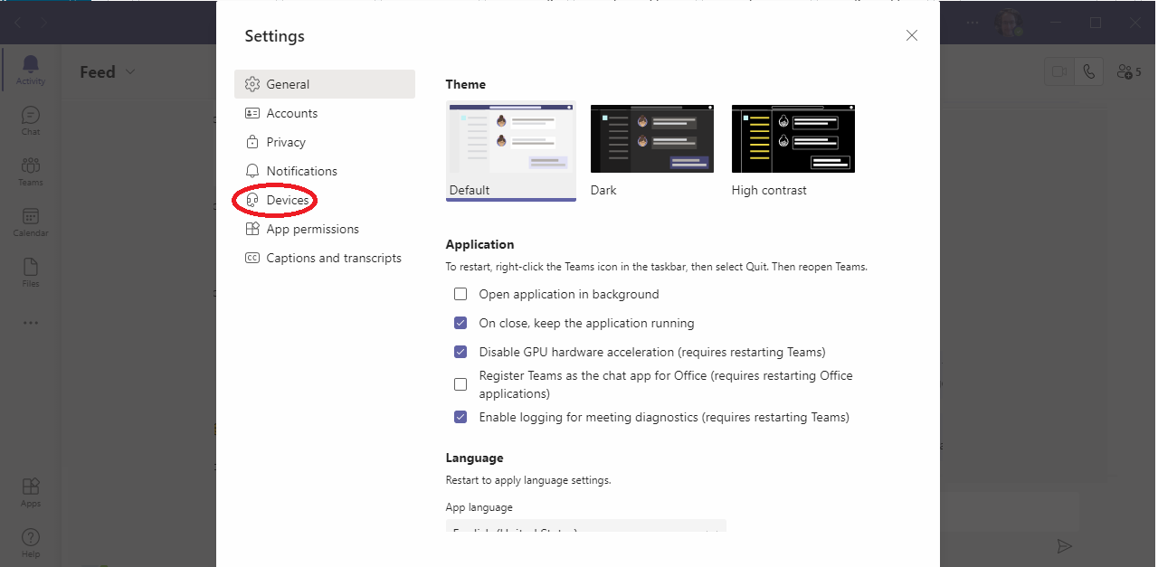
Task: Toggle Enable logging for meeting diagnostics
Action: [x=460, y=417]
